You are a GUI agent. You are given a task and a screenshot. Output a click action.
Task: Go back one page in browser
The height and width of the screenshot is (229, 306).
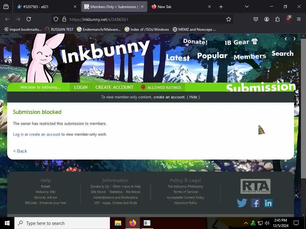7,19
